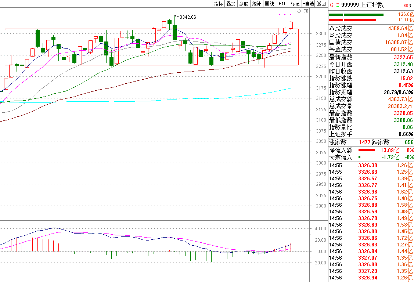Screen dimensions: 414x282
Task: Select the tick row priced 3326.98
Action: coord(371,192)
